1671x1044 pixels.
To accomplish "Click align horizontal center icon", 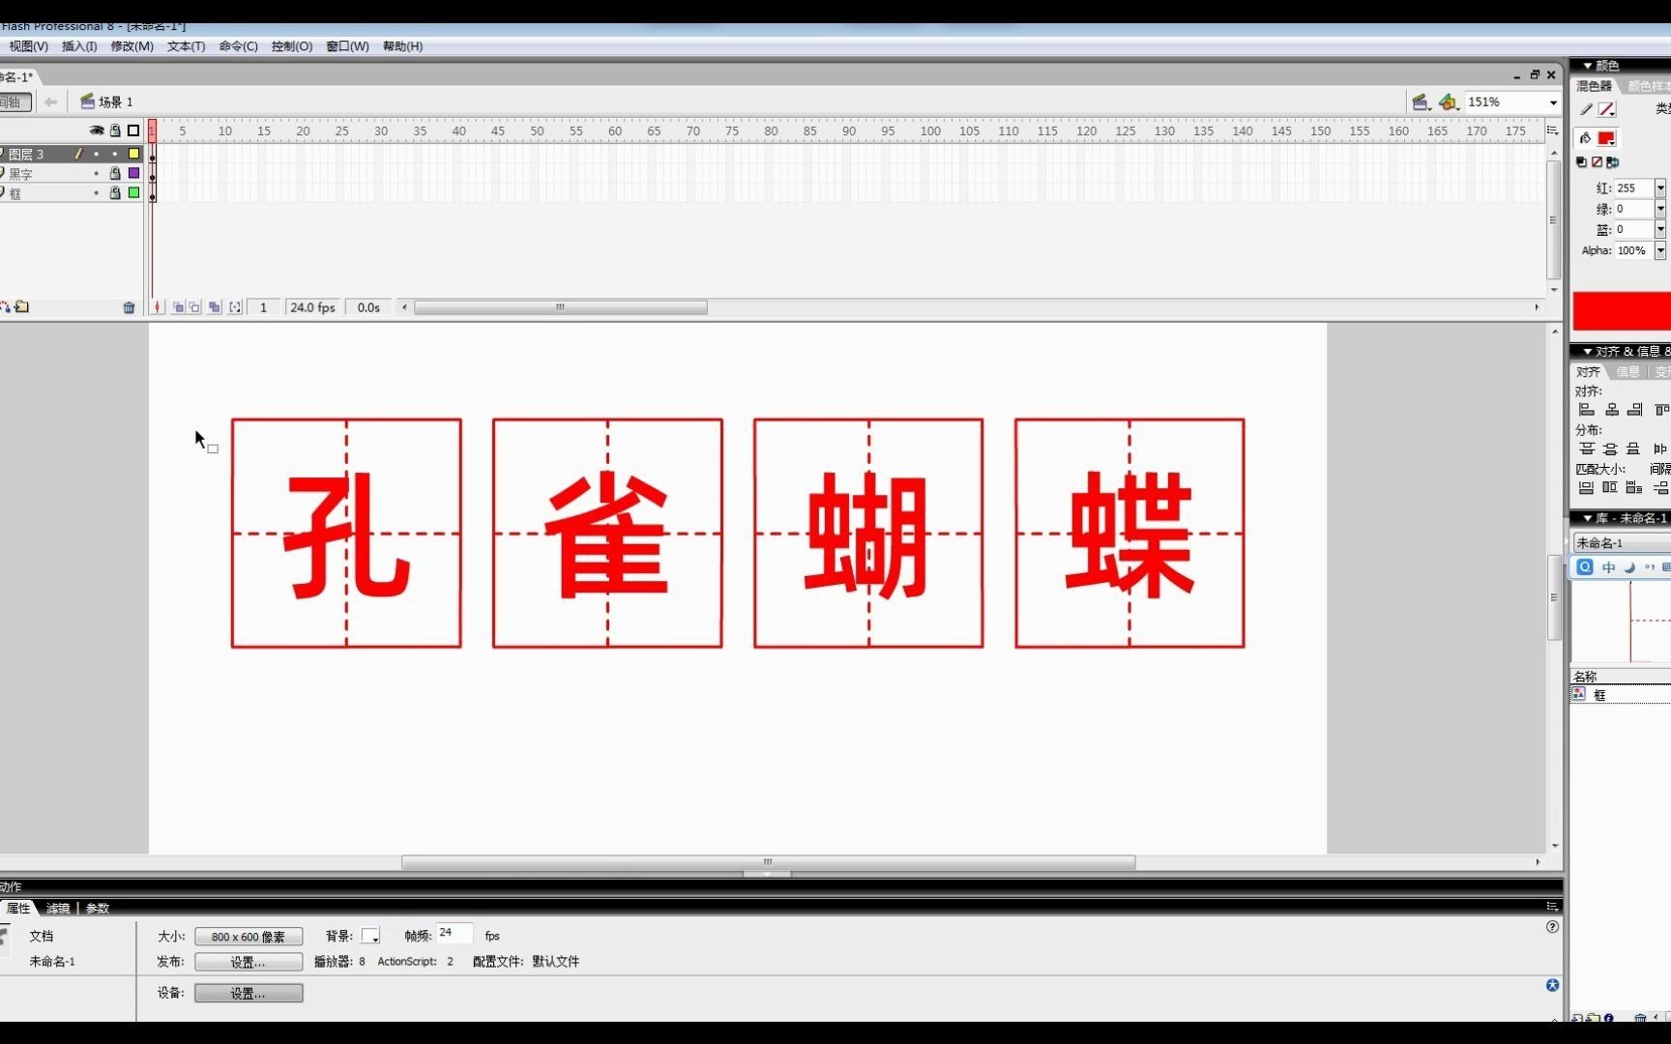I will pyautogui.click(x=1611, y=410).
